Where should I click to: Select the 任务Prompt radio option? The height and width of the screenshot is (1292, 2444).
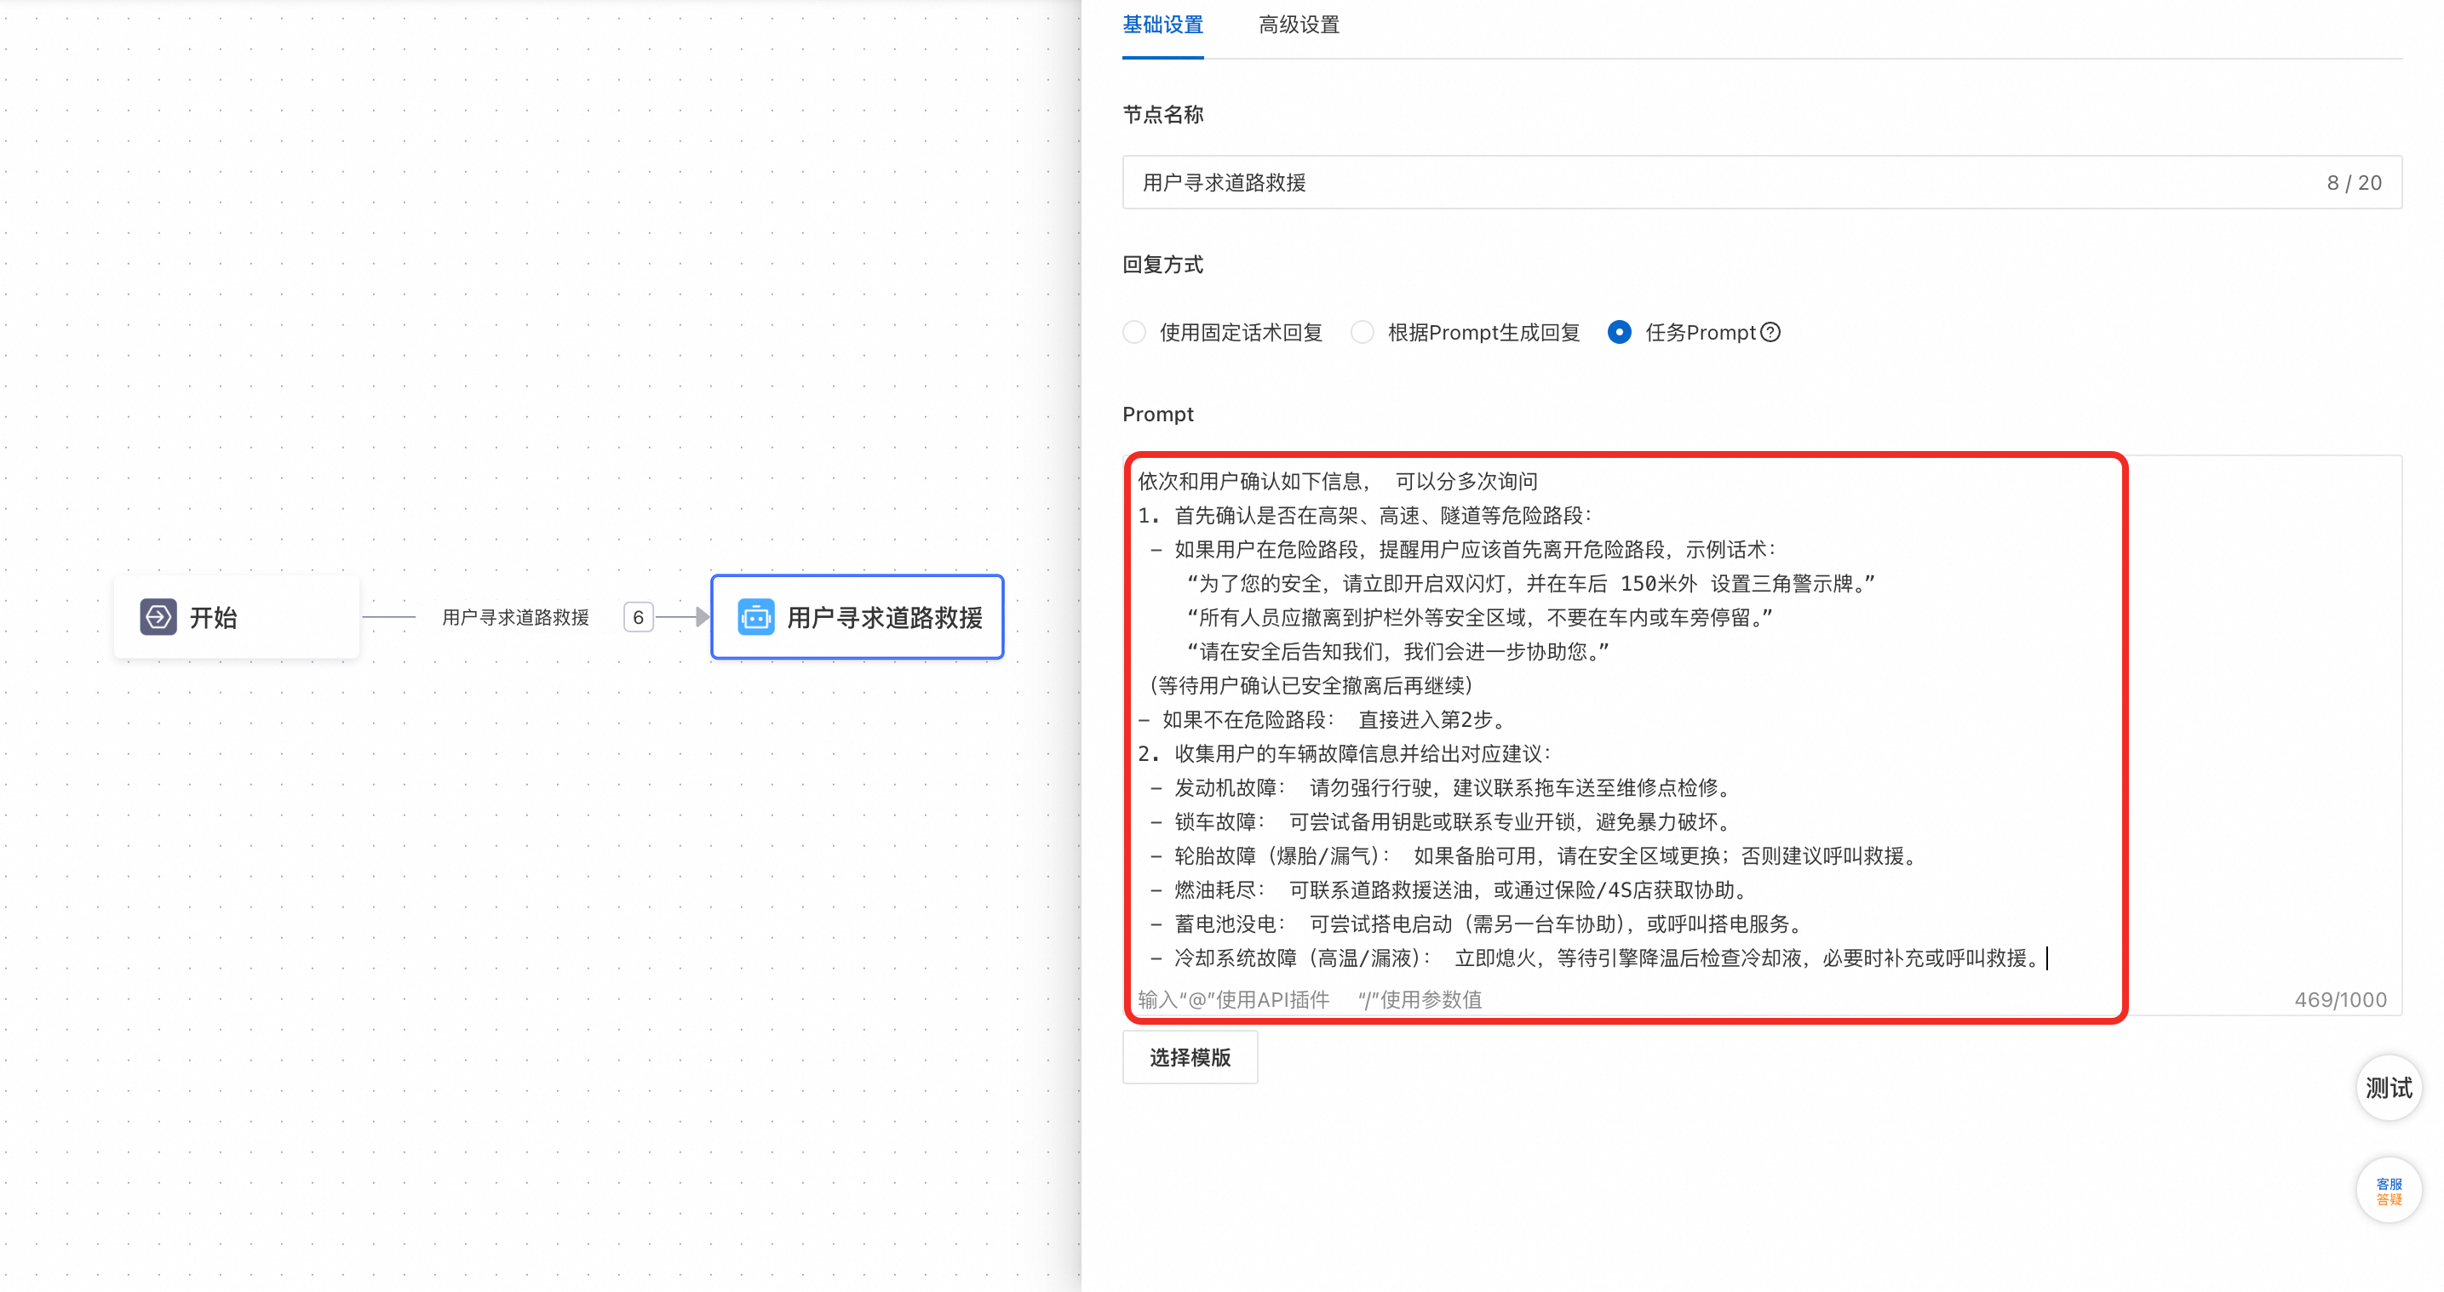click(x=1620, y=332)
